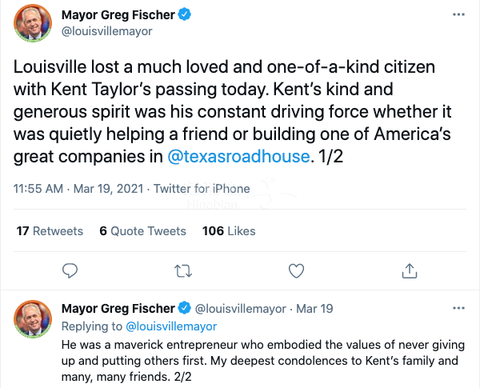Like the main tweet
This screenshot has height=388, width=484.
click(x=296, y=270)
